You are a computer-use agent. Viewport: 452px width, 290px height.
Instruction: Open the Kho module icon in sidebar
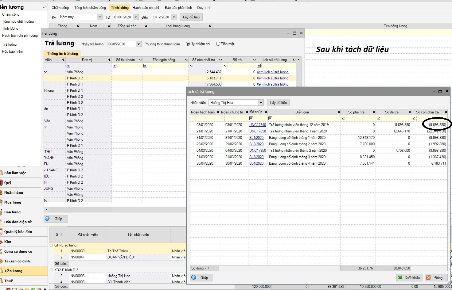(2, 242)
